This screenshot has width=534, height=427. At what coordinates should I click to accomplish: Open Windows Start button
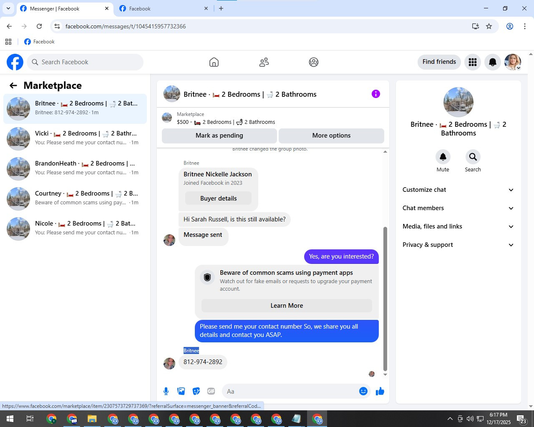(x=10, y=419)
